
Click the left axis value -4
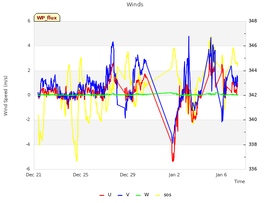coord(28,144)
